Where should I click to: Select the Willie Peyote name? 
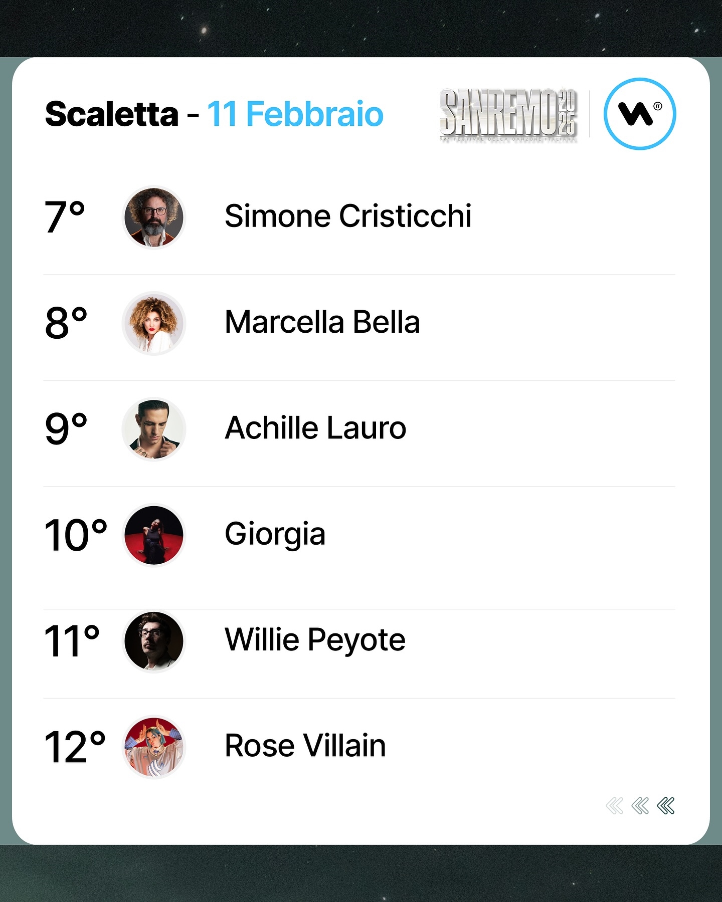tap(315, 640)
